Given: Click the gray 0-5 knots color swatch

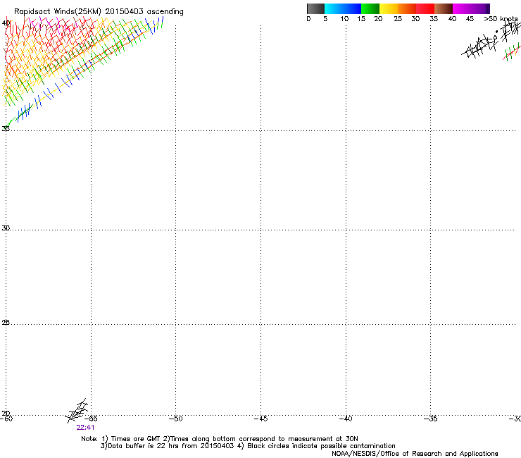Looking at the screenshot, I should [315, 8].
